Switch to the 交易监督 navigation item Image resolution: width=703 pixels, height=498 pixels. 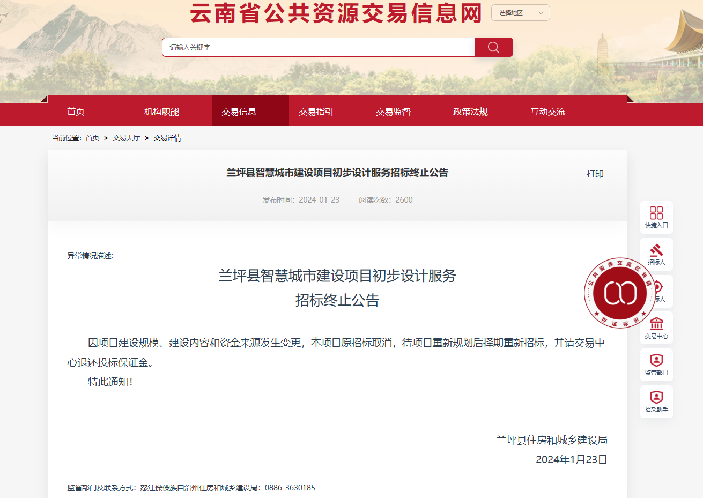point(393,112)
